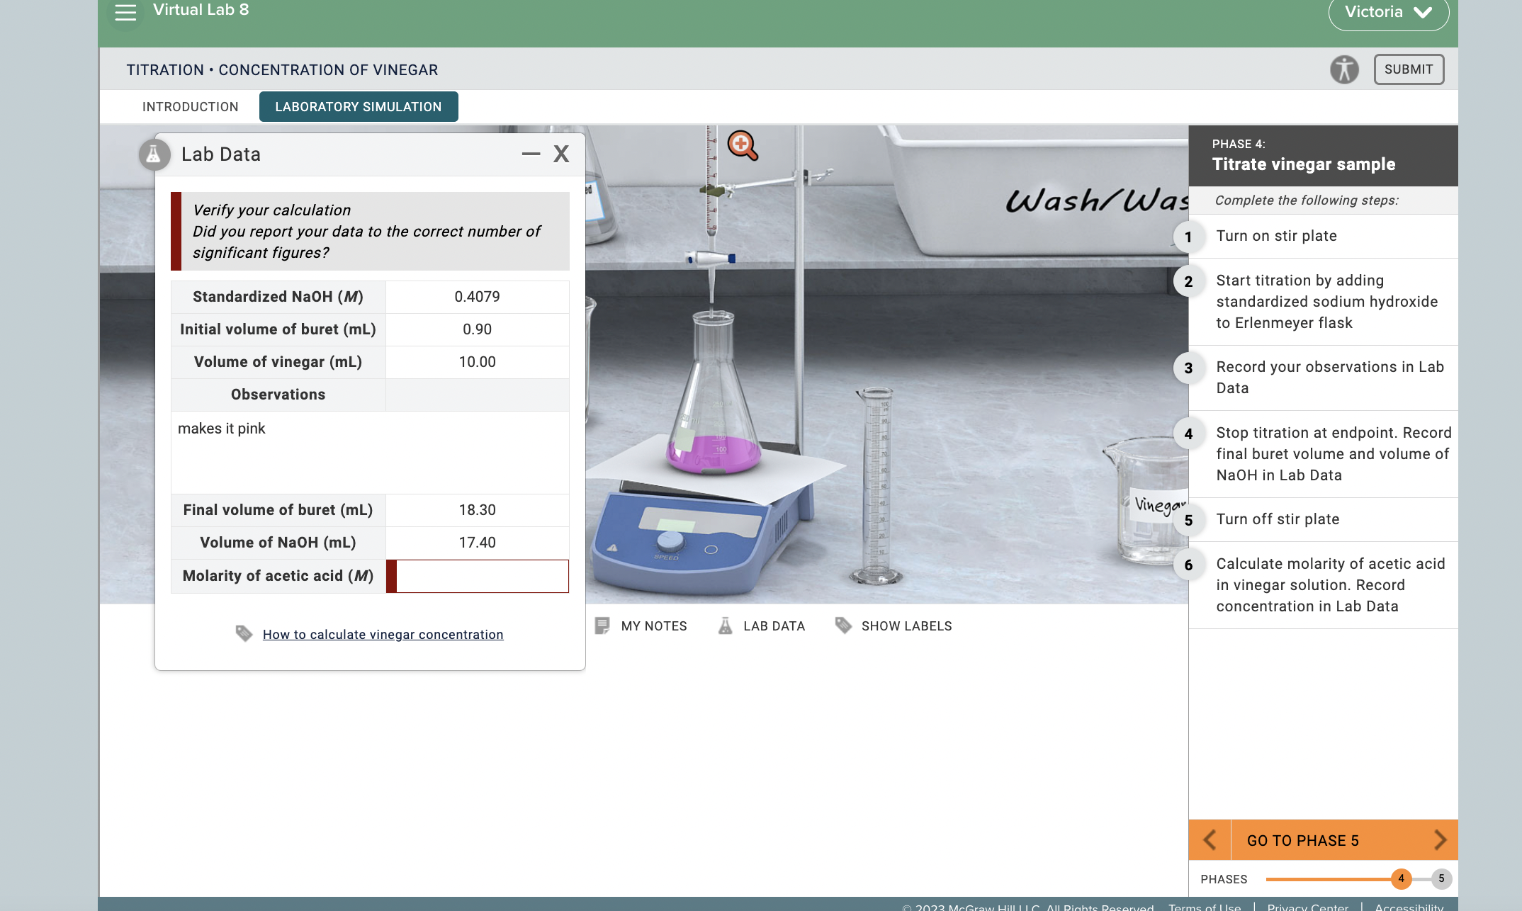Click the Final volume of buret value 18.30

(478, 510)
